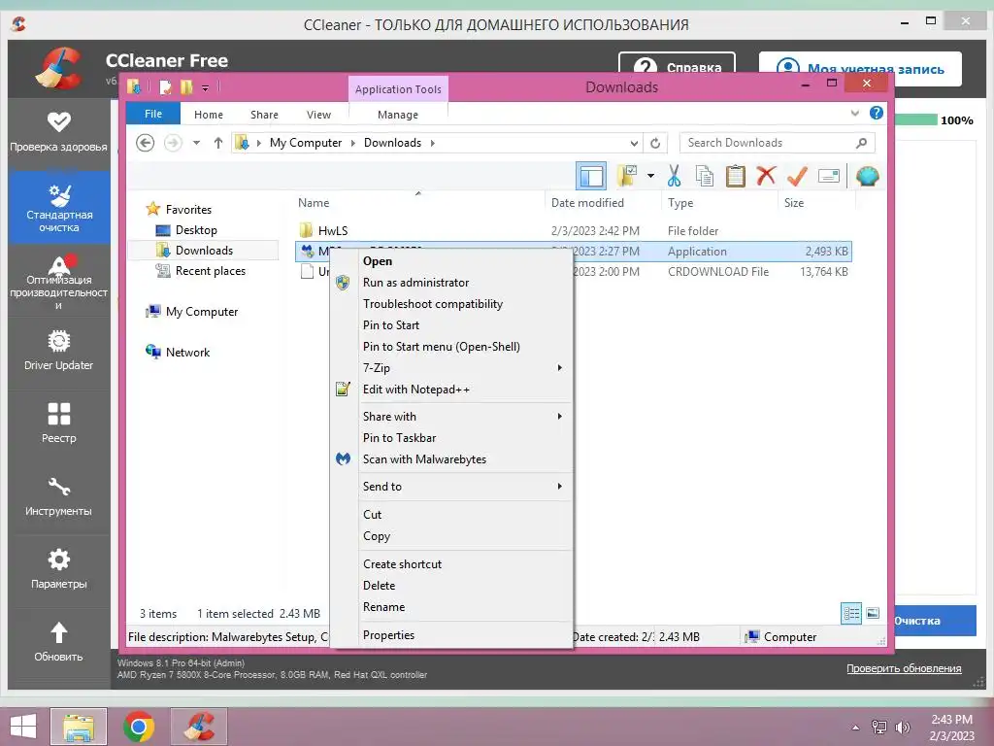This screenshot has width=994, height=746.
Task: Choose Edit with Notepad++
Action: pyautogui.click(x=451, y=390)
